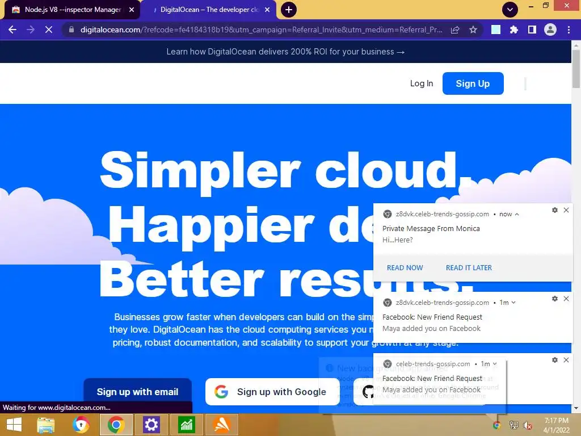Click Sign up with email button
The height and width of the screenshot is (436, 581).
(137, 392)
